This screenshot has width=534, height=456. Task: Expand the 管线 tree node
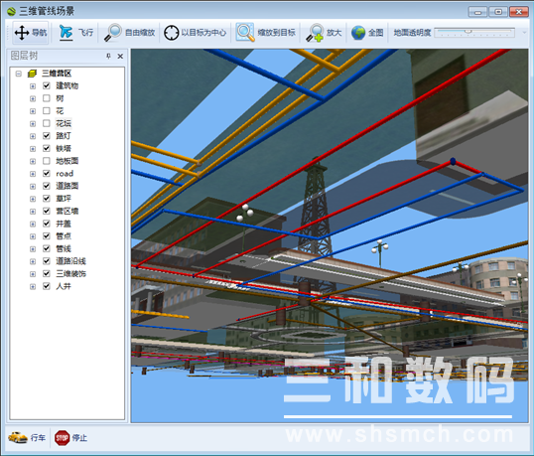(33, 249)
